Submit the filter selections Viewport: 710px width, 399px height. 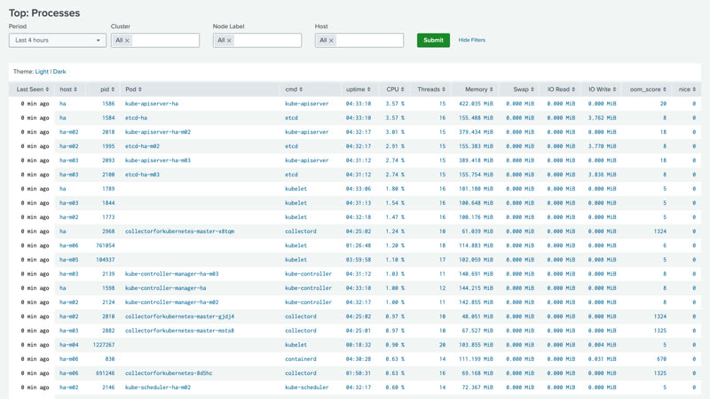pos(433,40)
